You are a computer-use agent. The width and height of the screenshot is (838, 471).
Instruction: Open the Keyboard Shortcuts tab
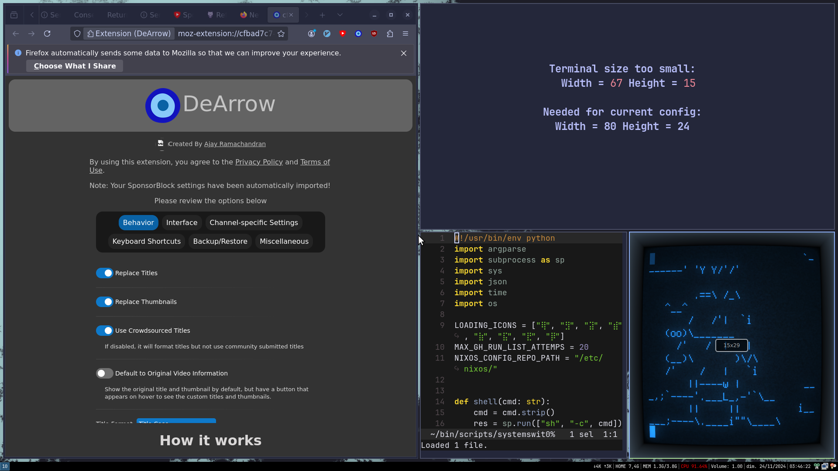[147, 241]
